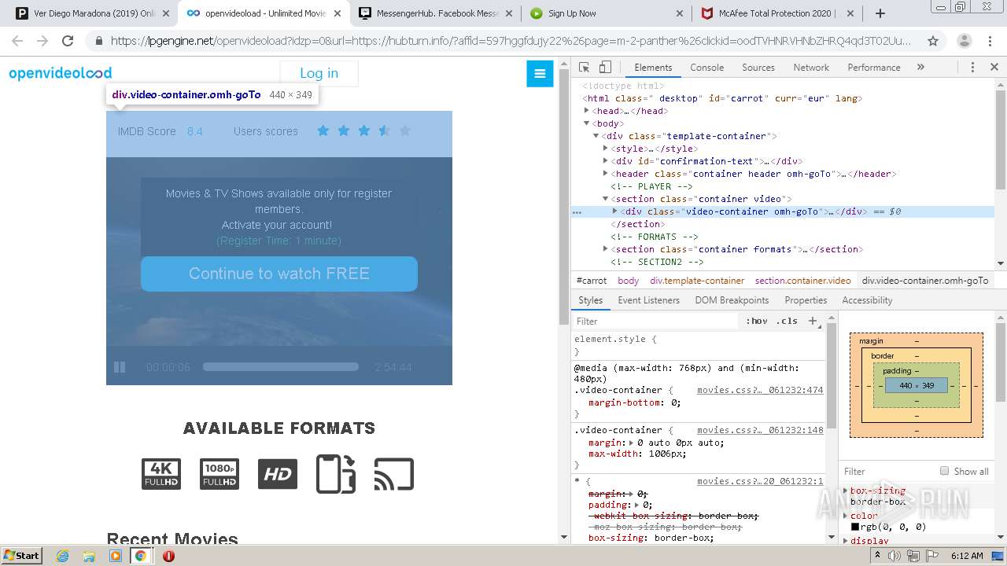
Task: Select section.container.video breadcrumb
Action: click(x=802, y=281)
